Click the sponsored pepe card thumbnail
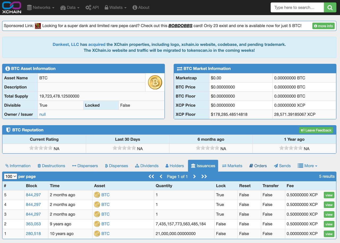Screen dimensions: 340x243 pyautogui.click(x=38, y=26)
